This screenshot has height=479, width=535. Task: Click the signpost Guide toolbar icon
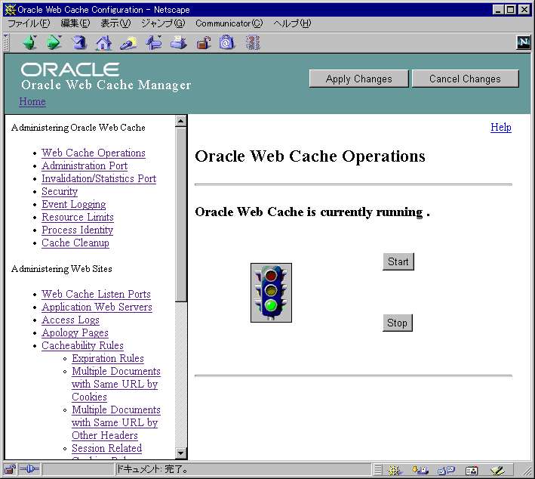(x=153, y=43)
